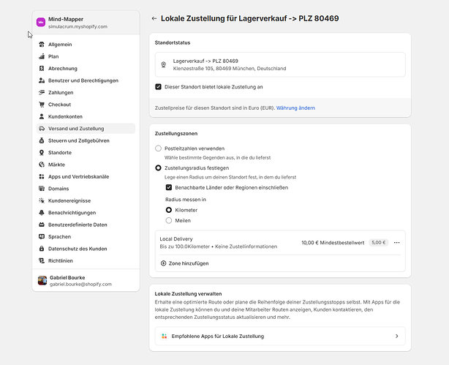The image size is (449, 365).
Task: Go to 'Benutzer und Berechtigungen' settings
Action: click(x=83, y=80)
